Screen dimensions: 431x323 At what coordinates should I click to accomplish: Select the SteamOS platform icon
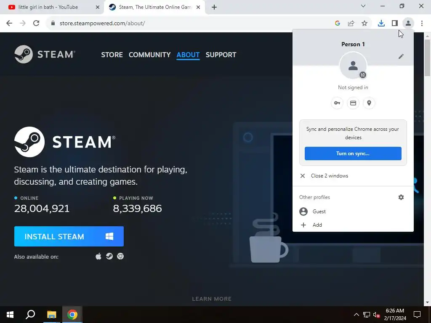click(x=109, y=256)
